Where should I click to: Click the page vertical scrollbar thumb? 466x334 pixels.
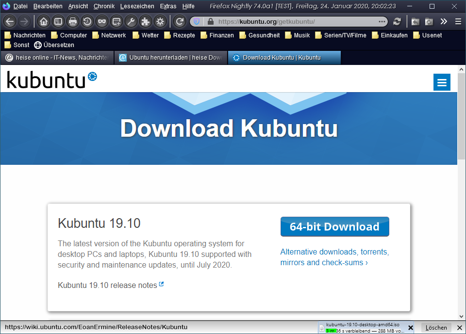[461, 116]
